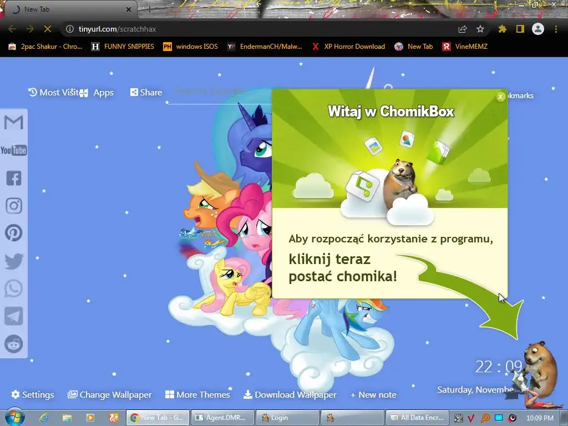This screenshot has width=568, height=426.
Task: Open the WhatsApp sidebar shortcut
Action: point(14,288)
